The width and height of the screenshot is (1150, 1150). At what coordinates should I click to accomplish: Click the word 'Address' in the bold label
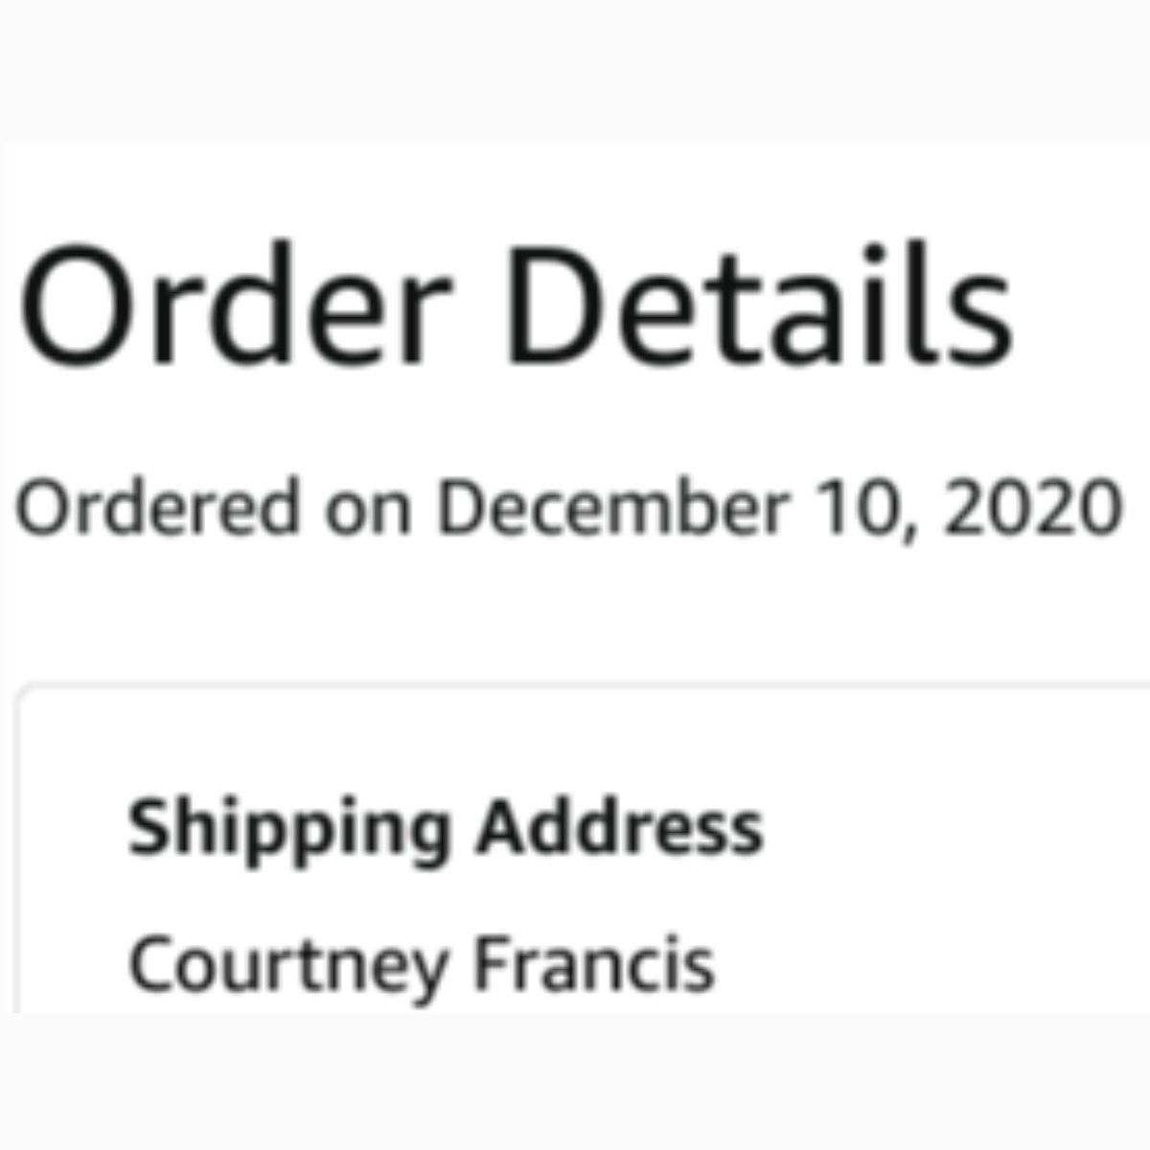pos(620,827)
